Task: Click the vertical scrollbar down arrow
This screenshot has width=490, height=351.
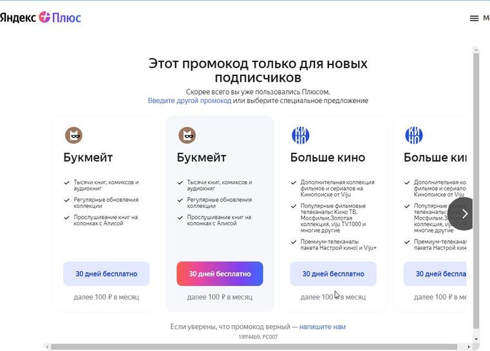Action: point(476,339)
